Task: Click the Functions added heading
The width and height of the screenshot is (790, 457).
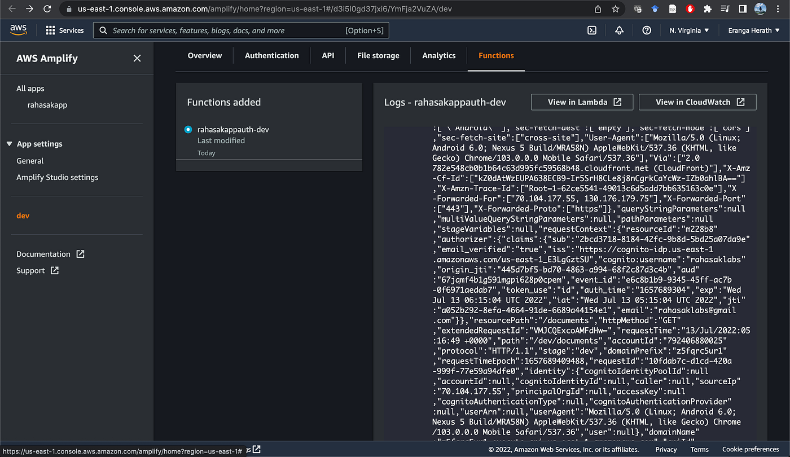Action: pos(224,102)
